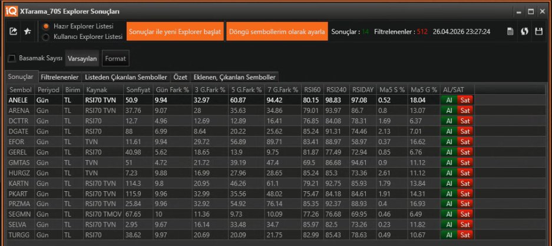Click Sat button in the DCTTR row
Screen dimensions: 552x246
pos(465,121)
